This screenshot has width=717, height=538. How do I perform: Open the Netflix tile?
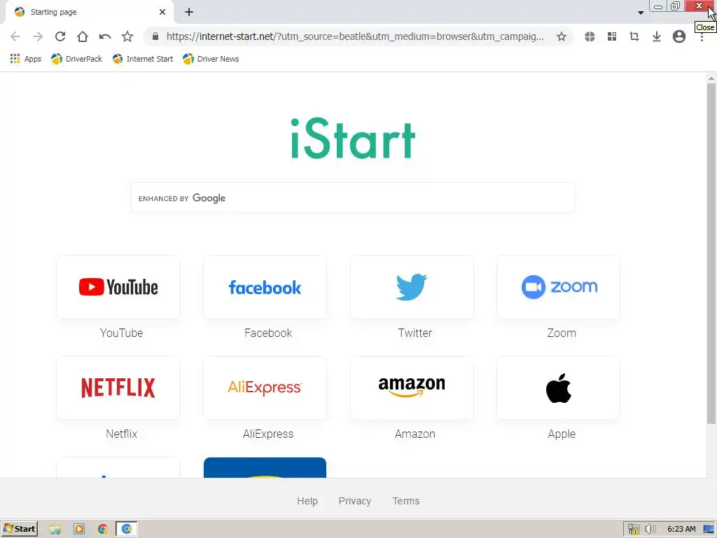(118, 388)
